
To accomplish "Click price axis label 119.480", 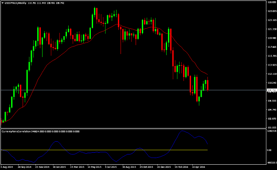I will pos(272,38).
